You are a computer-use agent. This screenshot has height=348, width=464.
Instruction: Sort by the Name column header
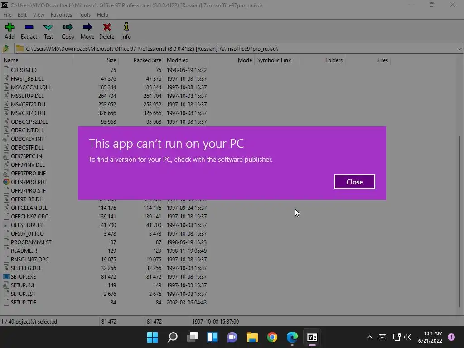pyautogui.click(x=37, y=60)
